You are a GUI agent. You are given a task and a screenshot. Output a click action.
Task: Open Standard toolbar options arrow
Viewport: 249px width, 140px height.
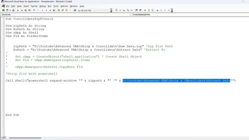tap(111, 10)
